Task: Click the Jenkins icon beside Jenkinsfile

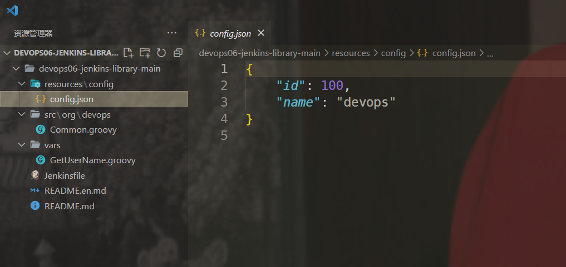Action: [x=35, y=175]
